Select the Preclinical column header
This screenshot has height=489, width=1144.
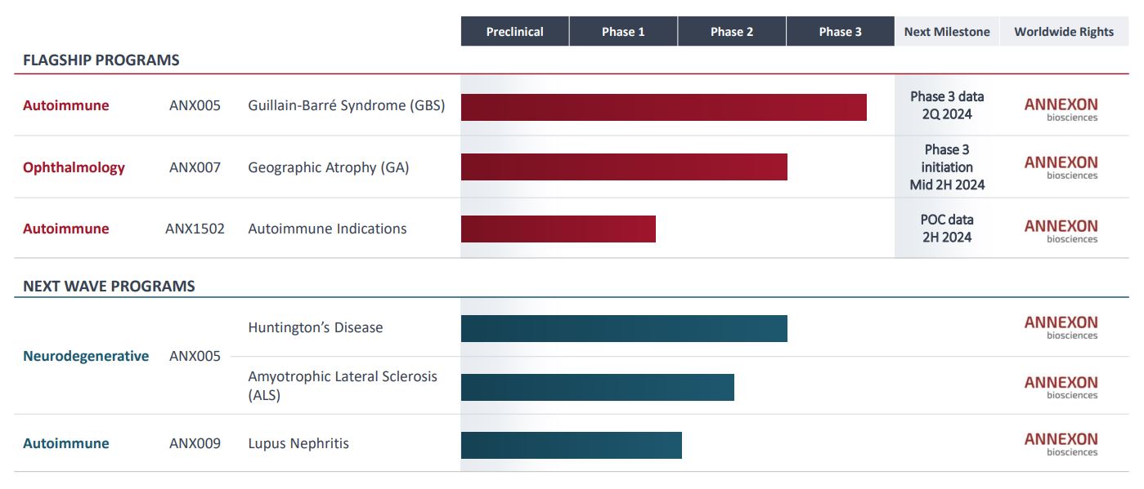tap(514, 32)
